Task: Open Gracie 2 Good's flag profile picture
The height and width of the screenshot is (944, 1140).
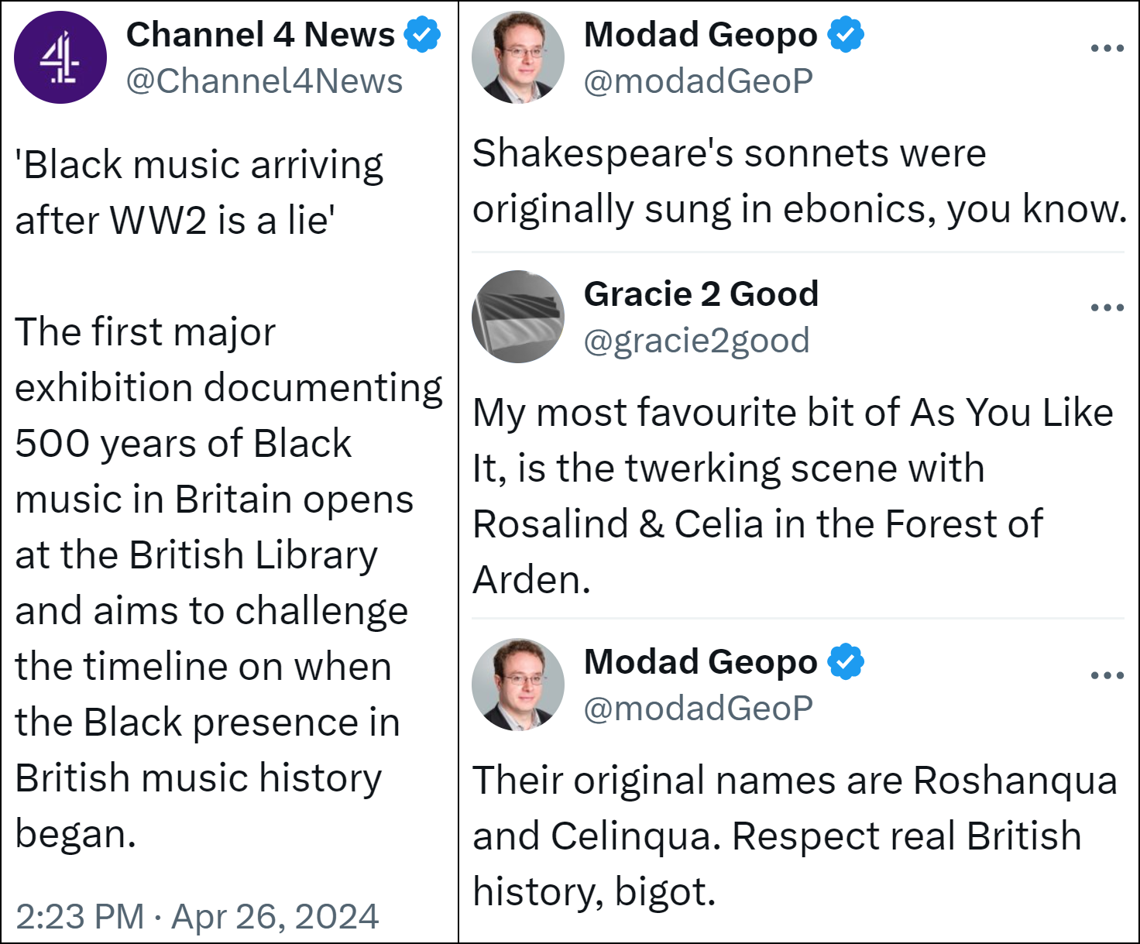Action: [518, 317]
